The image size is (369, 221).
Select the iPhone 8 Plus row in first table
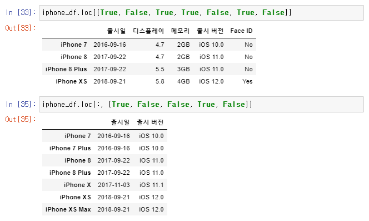149,69
